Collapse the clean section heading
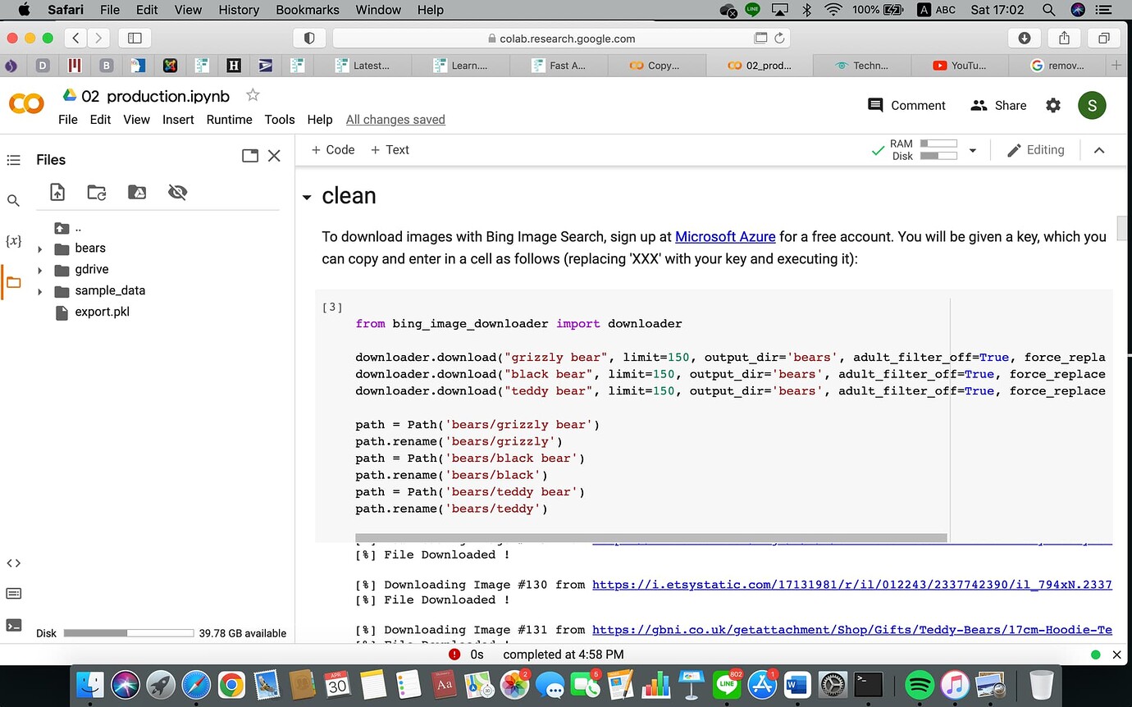The height and width of the screenshot is (707, 1132). [x=307, y=198]
